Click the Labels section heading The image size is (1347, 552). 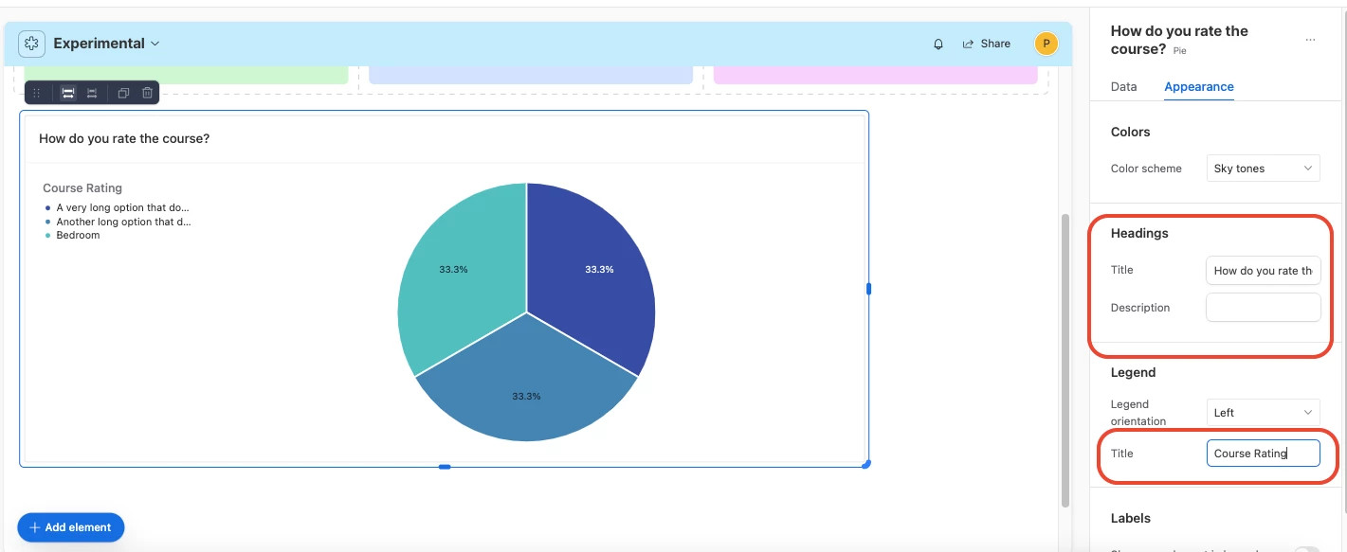point(1130,518)
